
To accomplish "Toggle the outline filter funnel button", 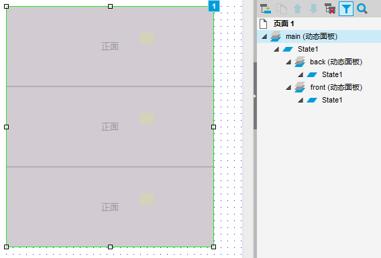I will pyautogui.click(x=346, y=9).
